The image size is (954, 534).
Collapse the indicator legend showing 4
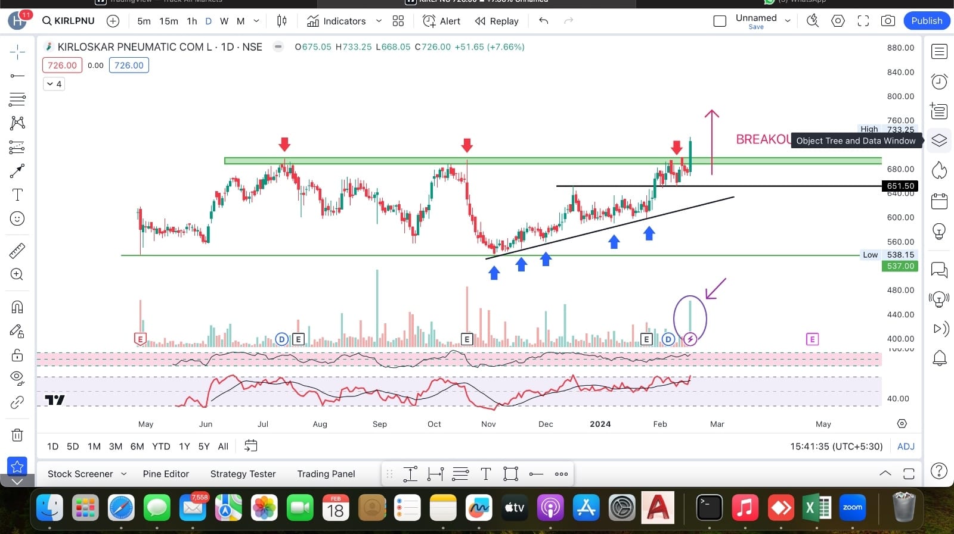pos(54,84)
